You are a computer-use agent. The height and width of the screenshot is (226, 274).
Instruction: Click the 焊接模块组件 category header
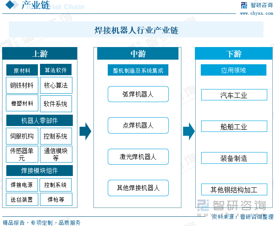(x=40, y=171)
